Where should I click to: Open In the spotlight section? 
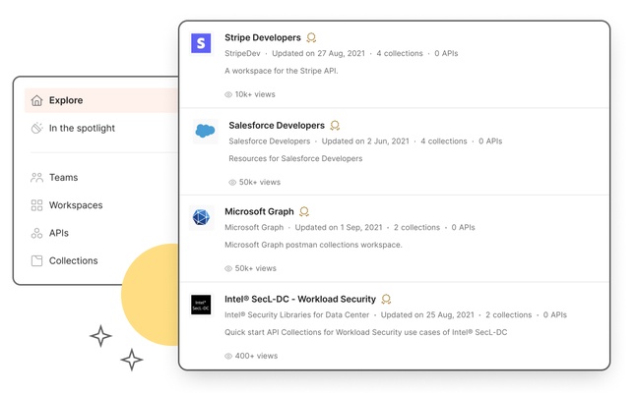click(x=82, y=128)
